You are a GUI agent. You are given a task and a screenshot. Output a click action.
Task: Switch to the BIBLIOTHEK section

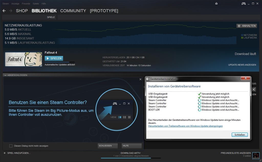(44, 11)
